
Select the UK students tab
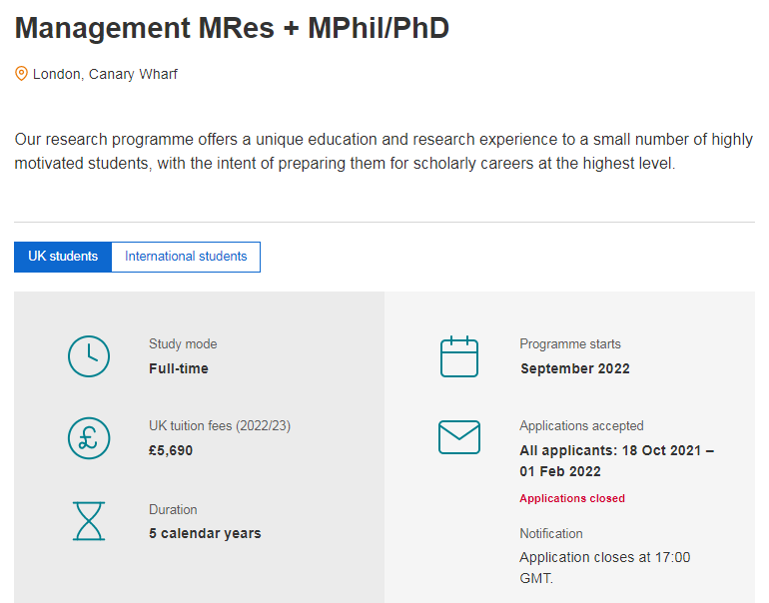(x=63, y=257)
